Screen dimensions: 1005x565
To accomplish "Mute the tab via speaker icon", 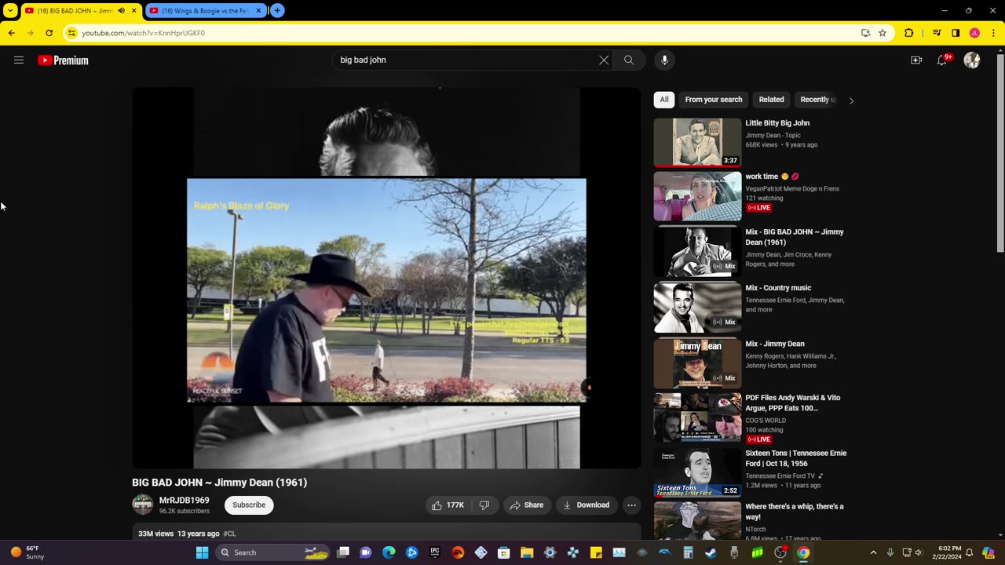I will coord(121,11).
